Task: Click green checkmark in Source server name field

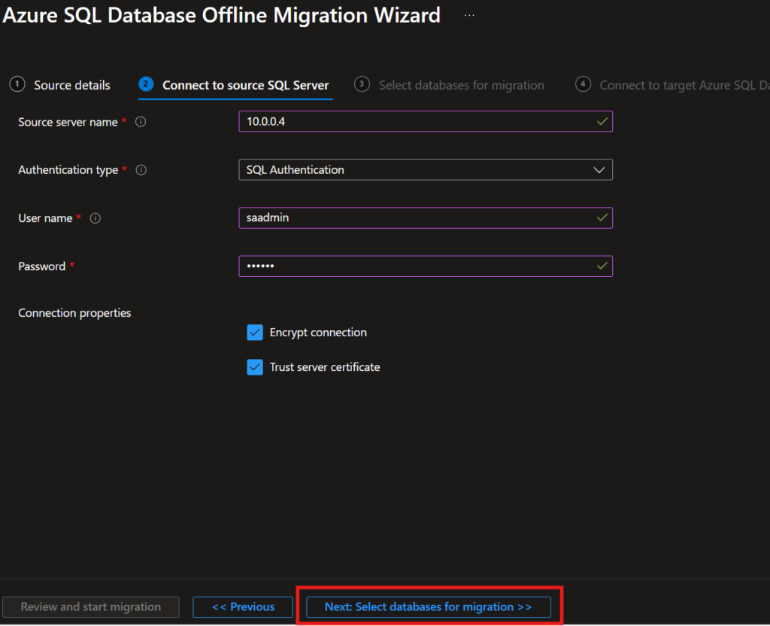Action: coord(602,121)
